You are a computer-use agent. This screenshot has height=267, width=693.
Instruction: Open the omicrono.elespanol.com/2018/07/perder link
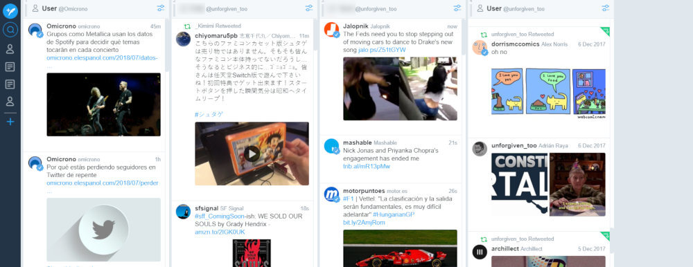click(103, 183)
